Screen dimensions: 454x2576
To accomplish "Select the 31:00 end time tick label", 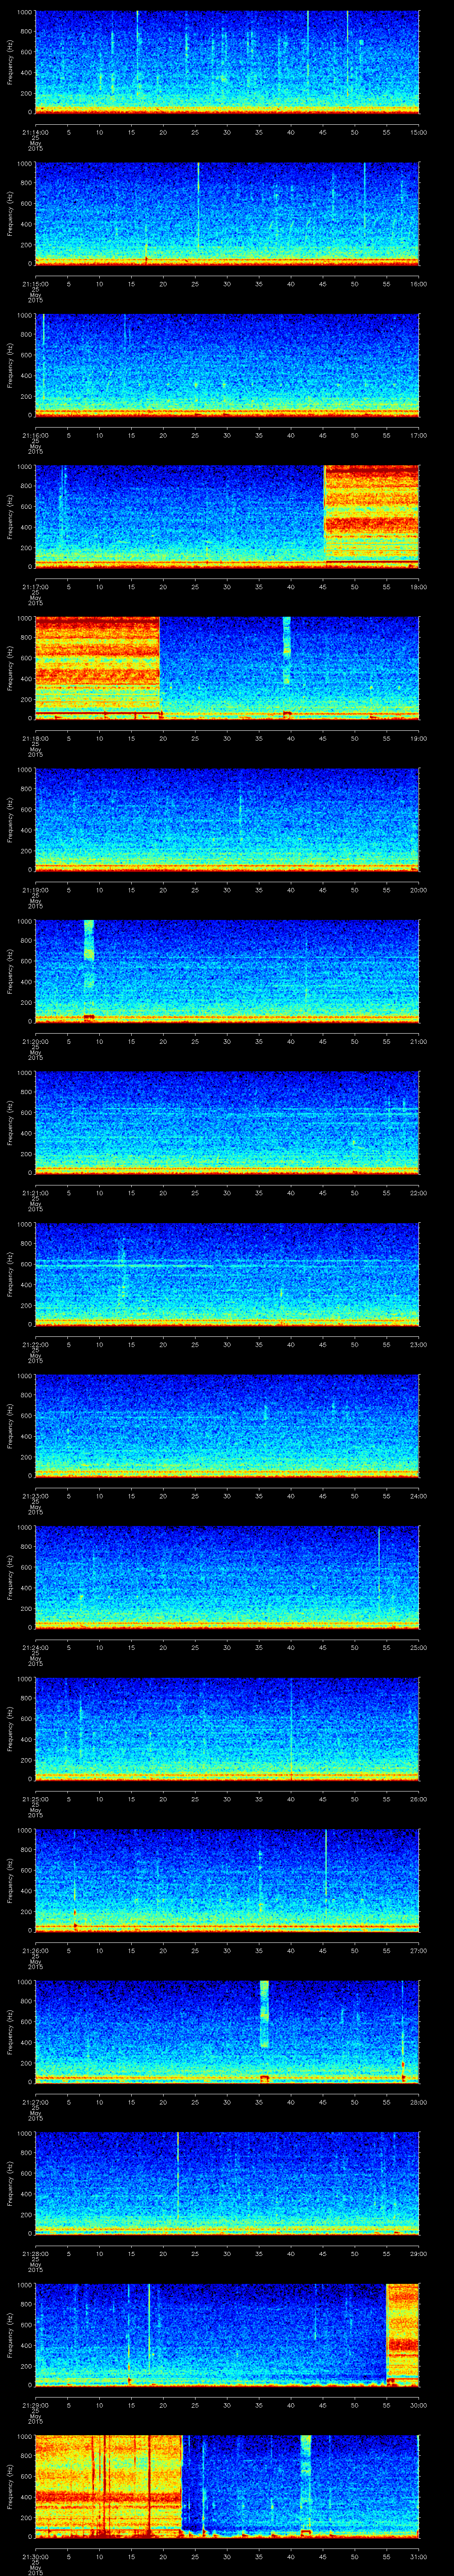I will coord(418,2556).
